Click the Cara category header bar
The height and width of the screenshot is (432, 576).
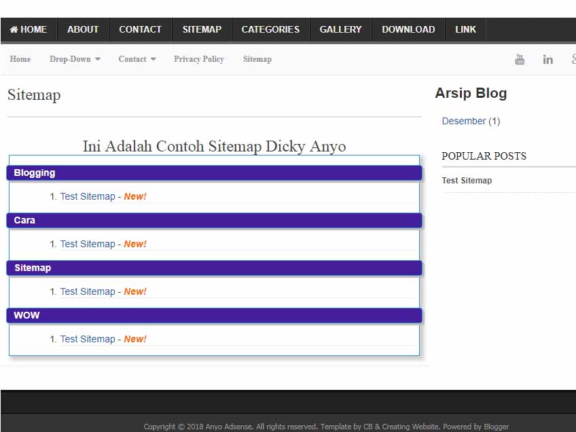(x=214, y=220)
